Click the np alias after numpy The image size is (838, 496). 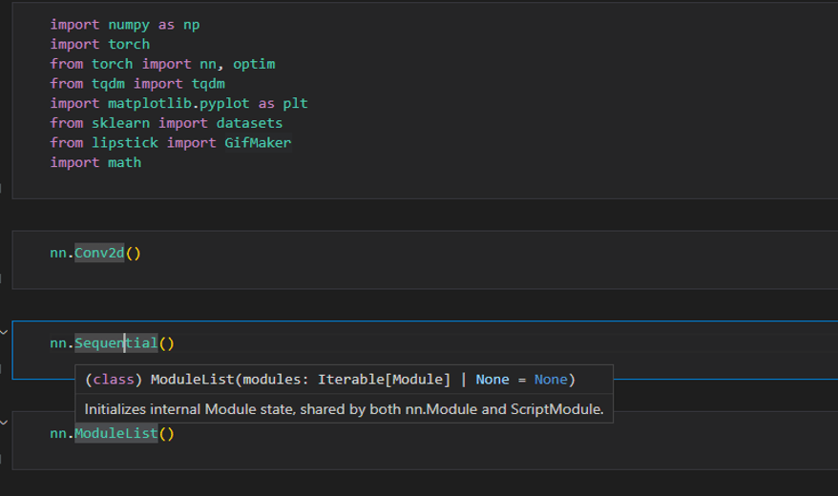191,24
